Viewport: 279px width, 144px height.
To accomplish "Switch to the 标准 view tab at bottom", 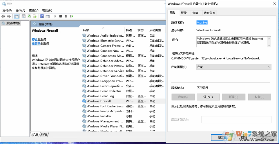I will pos(44,134).
